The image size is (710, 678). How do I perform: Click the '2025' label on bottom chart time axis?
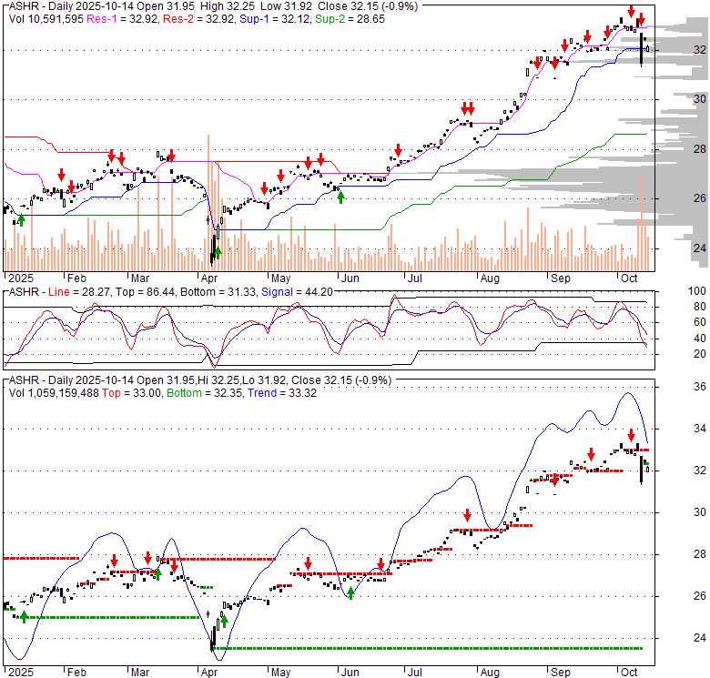21,673
